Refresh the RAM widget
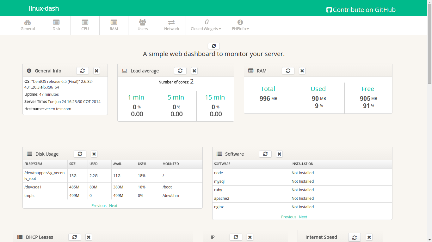 tap(288, 71)
